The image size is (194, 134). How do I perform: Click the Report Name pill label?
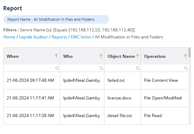[x=56, y=19]
